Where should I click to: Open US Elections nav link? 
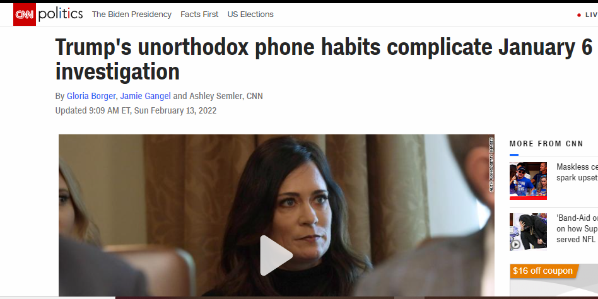click(x=250, y=15)
